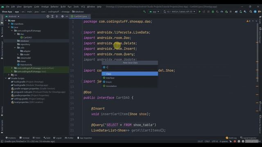
Task: Click the CRLF line separator in status bar
Action: click(207, 141)
